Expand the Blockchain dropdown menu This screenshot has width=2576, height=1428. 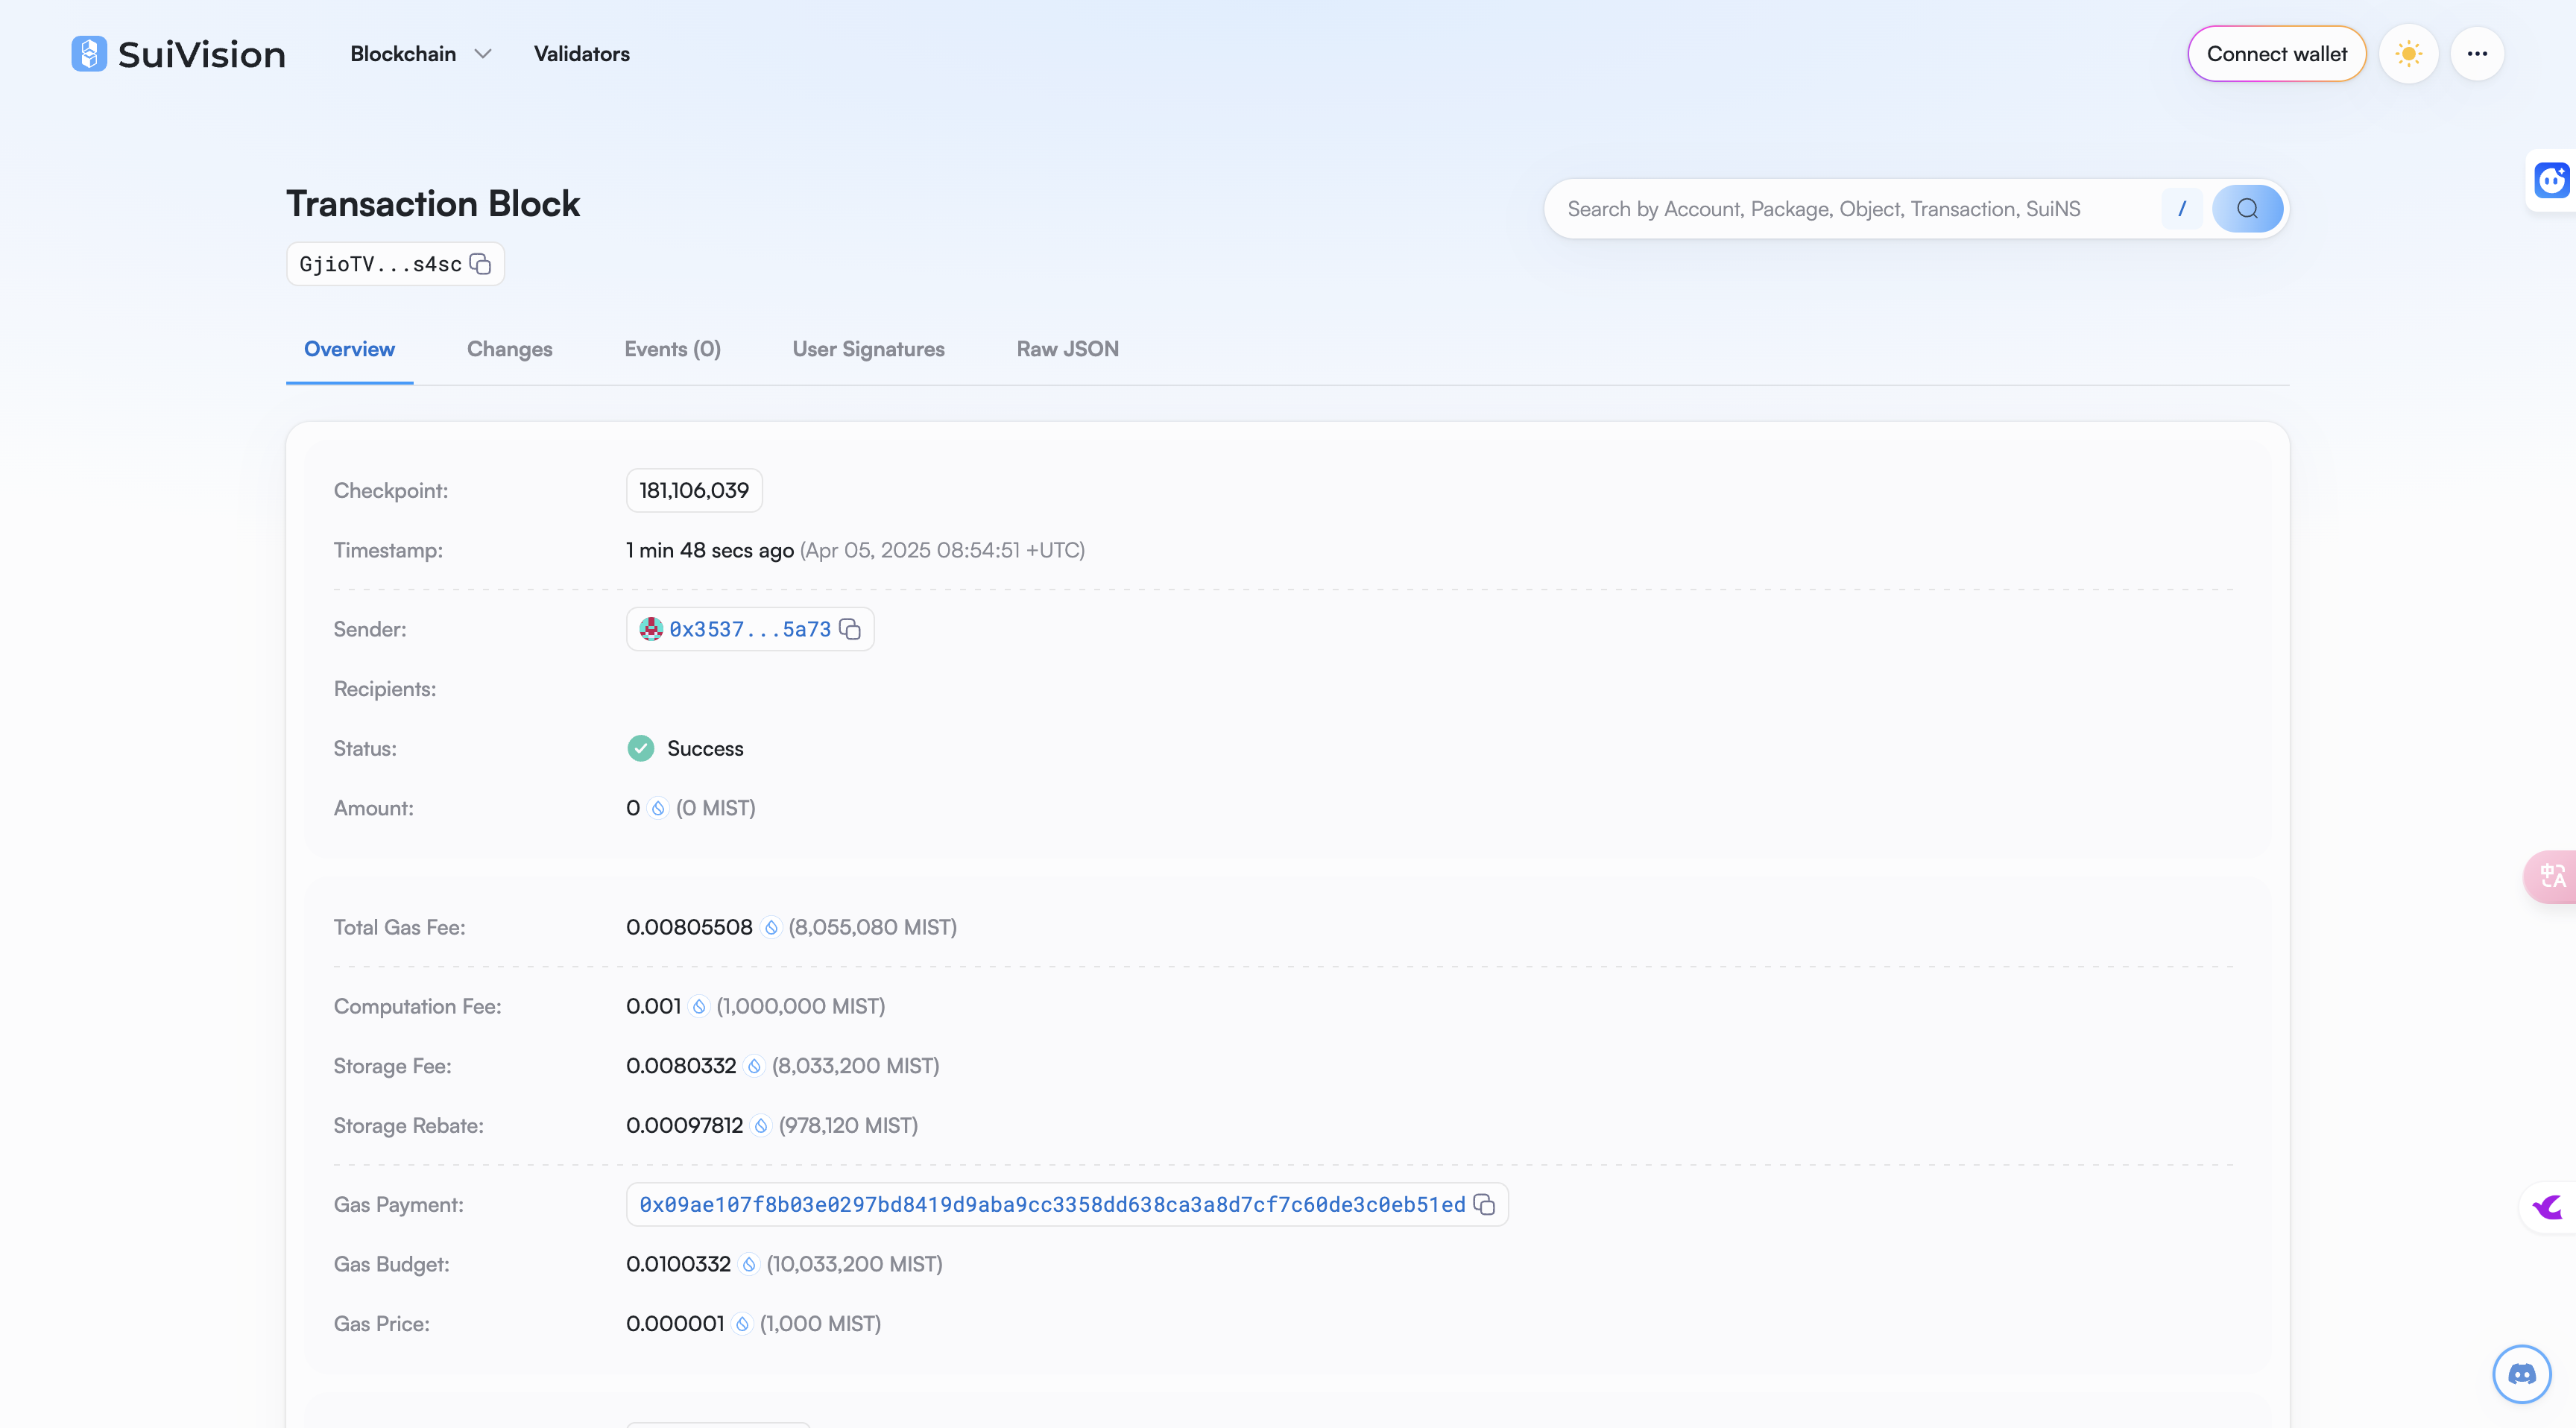pos(421,54)
